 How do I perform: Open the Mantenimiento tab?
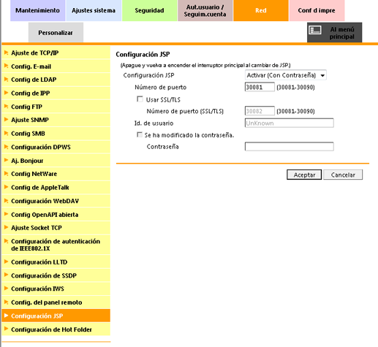click(37, 10)
